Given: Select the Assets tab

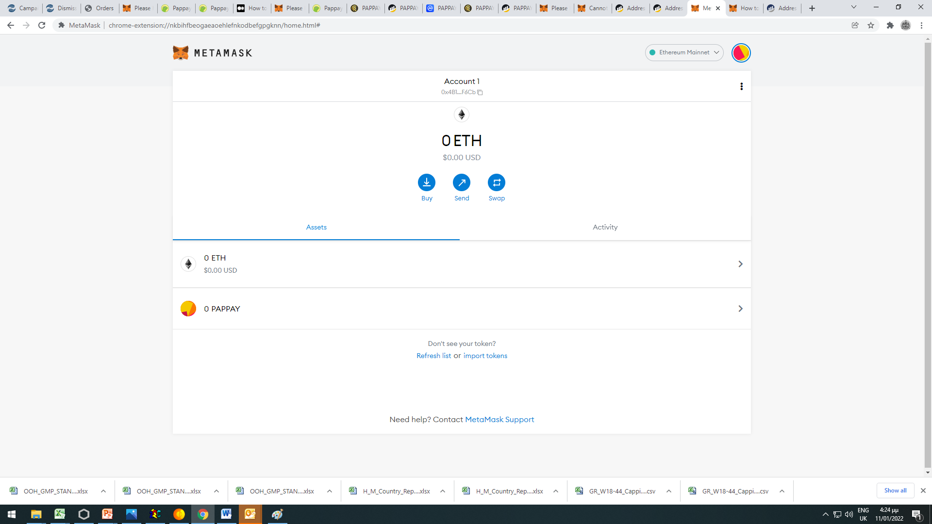Looking at the screenshot, I should coord(316,227).
